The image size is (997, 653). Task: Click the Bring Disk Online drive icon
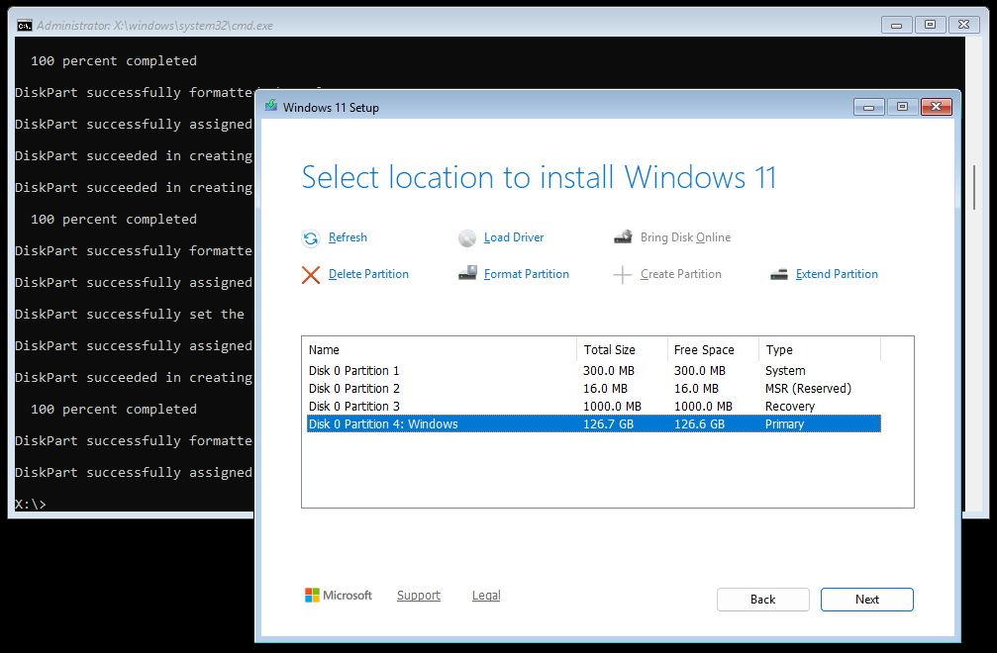pyautogui.click(x=623, y=236)
